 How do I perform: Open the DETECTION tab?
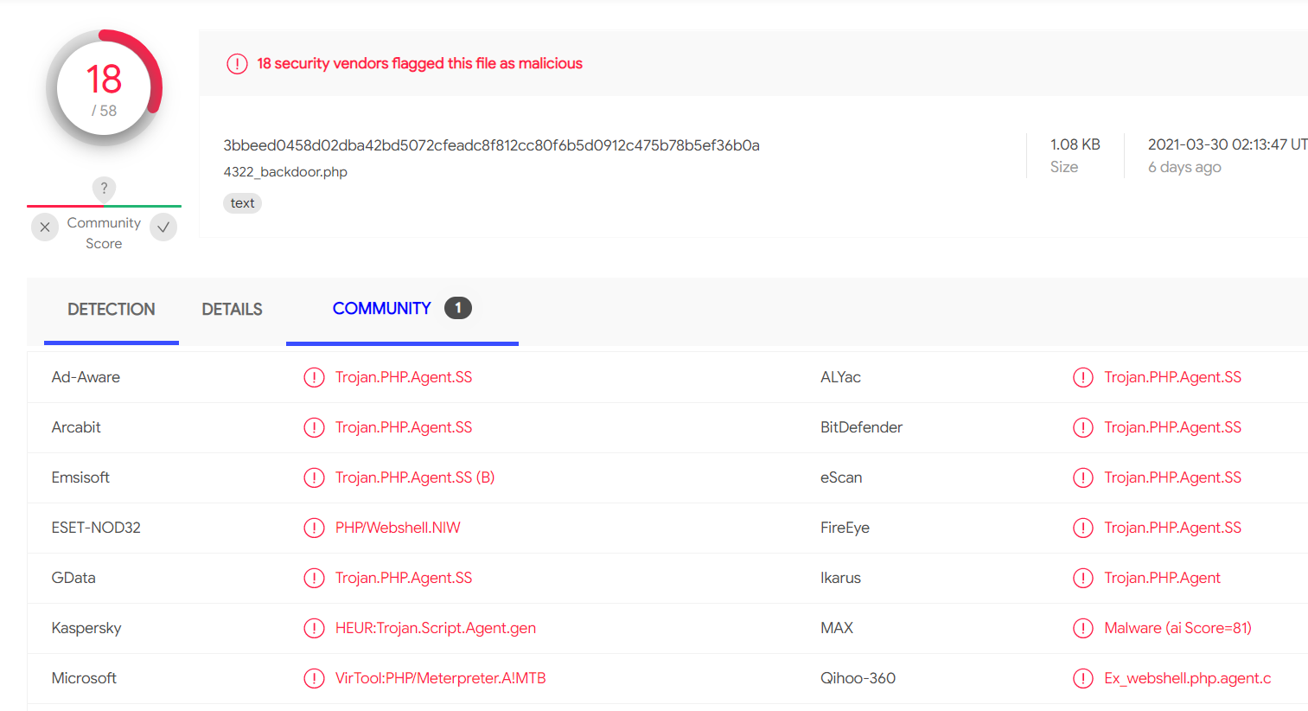(112, 310)
